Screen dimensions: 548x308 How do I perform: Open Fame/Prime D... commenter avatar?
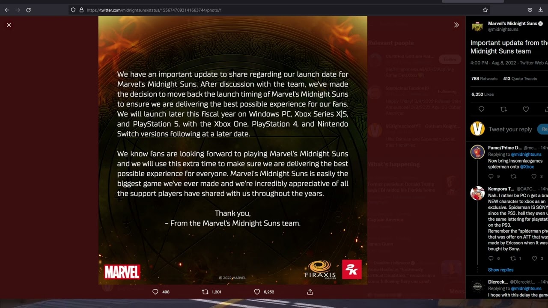tap(477, 152)
